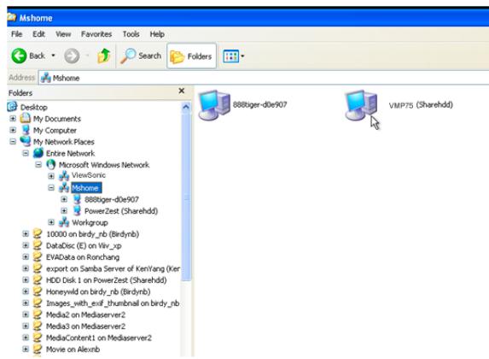Click the green Back arrow icon

pyautogui.click(x=19, y=56)
